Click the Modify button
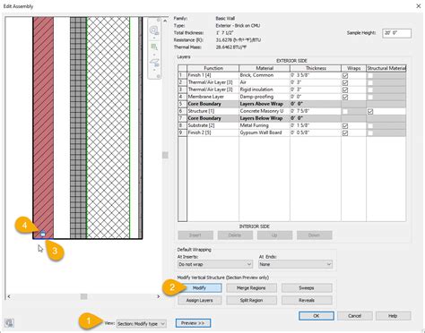Viewport: 425px width, 333px height. 200,288
